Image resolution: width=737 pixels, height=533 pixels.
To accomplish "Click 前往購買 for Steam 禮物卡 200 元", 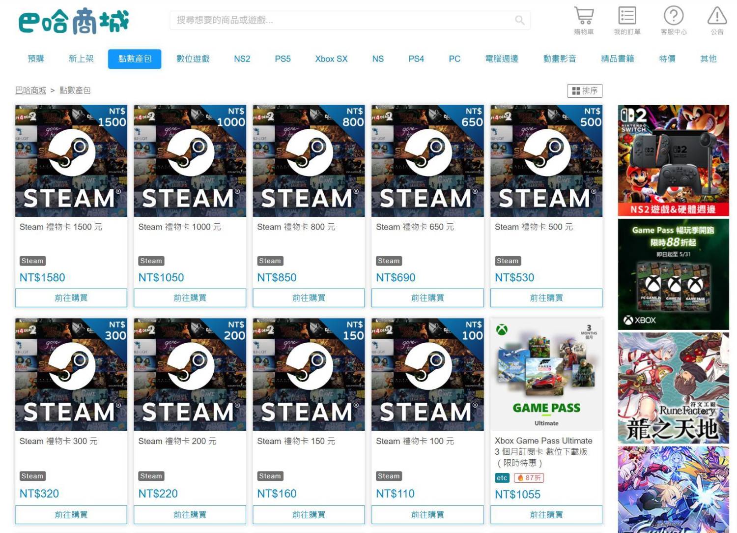I will 190,515.
